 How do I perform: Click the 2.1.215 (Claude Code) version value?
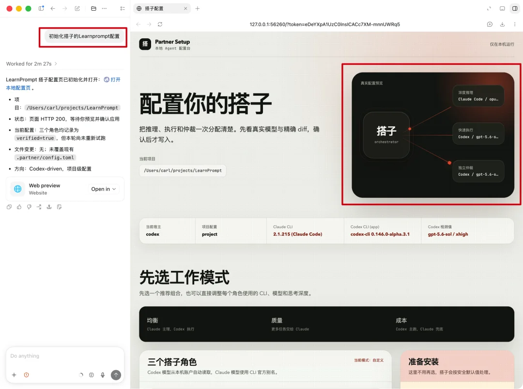(x=297, y=234)
